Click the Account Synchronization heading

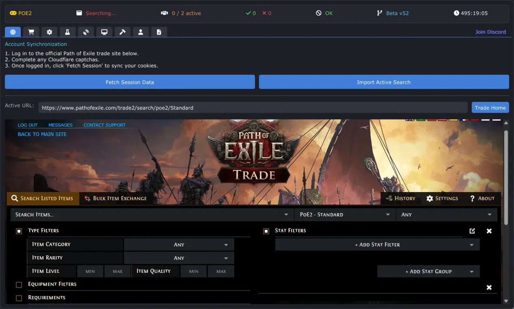coord(36,44)
